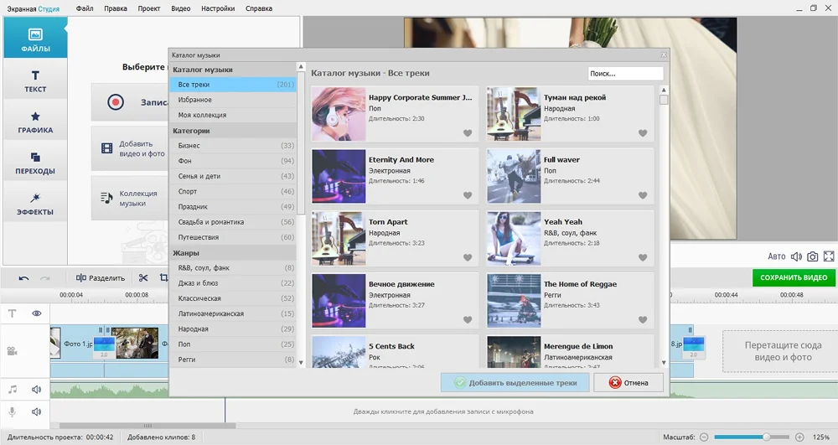The height and width of the screenshot is (445, 838).
Task: Click the undo arrow icon
Action: click(x=23, y=278)
